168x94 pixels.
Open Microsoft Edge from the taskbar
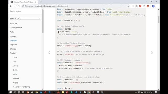(50, 92)
